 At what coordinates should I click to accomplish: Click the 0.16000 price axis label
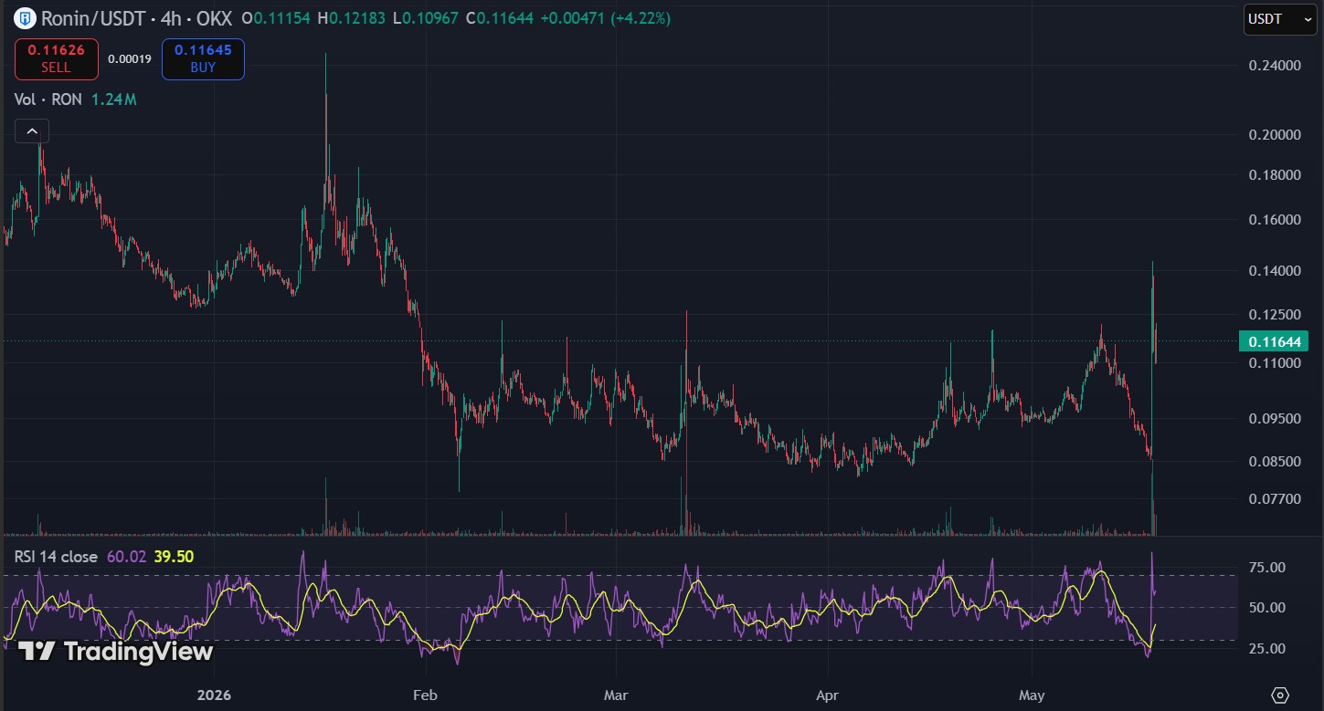(1274, 219)
